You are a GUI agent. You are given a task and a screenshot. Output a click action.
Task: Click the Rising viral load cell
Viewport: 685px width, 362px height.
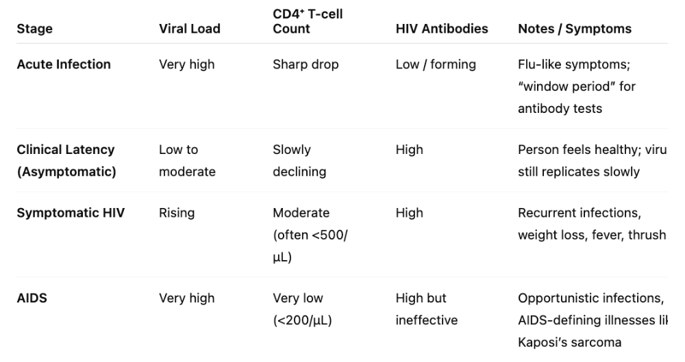point(177,213)
